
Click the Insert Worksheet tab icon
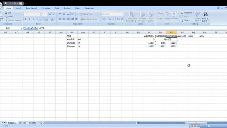pos(41,123)
